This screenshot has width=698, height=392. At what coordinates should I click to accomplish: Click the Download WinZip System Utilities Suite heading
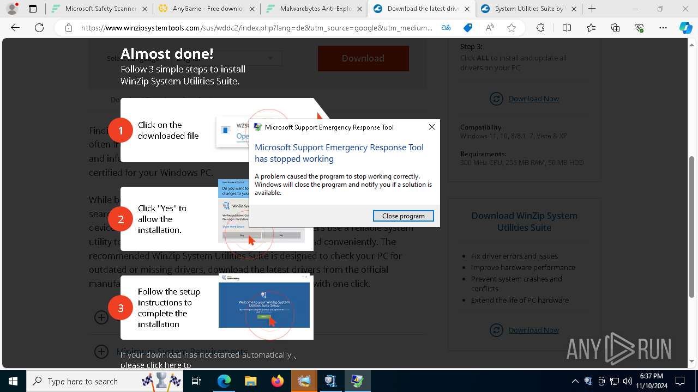click(x=524, y=222)
